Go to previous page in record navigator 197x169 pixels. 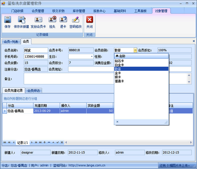point(9,142)
